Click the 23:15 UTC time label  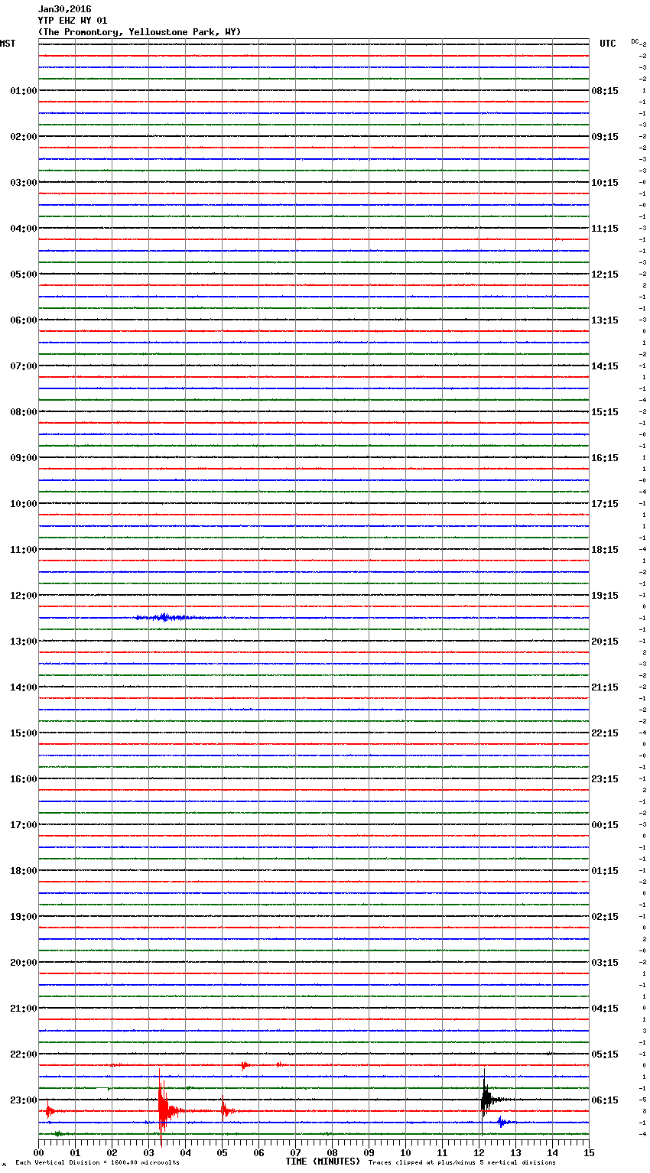(605, 779)
